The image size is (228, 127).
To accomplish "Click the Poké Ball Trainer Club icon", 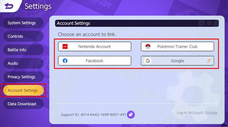I will click(148, 46).
